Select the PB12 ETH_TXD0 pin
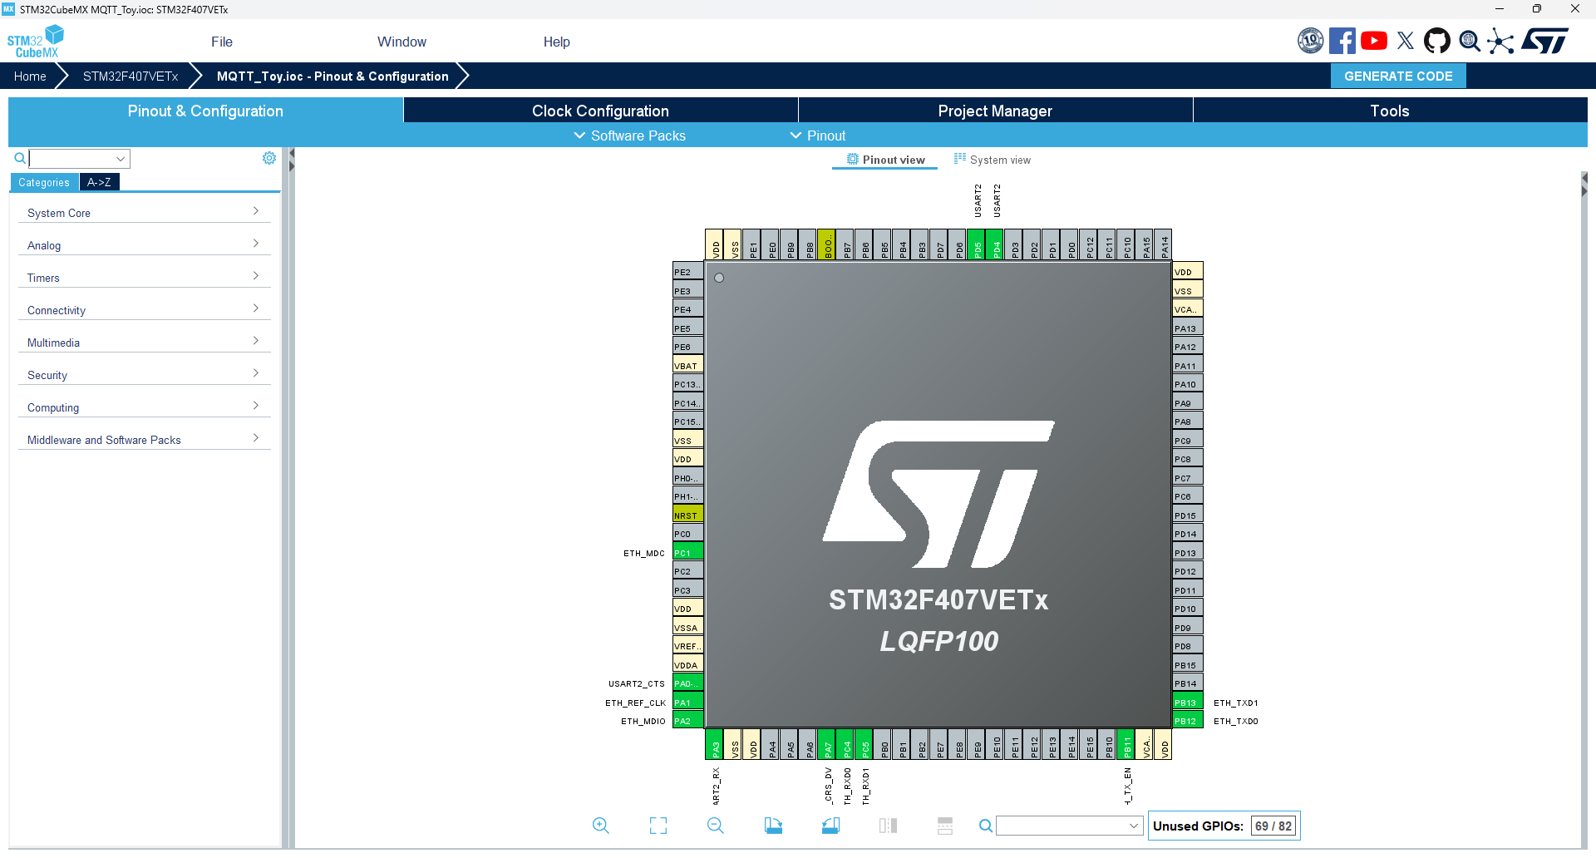Image resolution: width=1596 pixels, height=858 pixels. pyautogui.click(x=1188, y=721)
